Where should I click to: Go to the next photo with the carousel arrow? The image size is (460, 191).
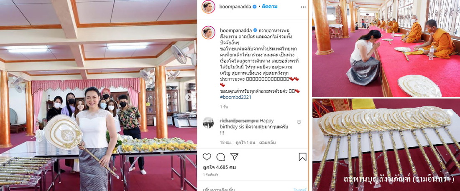[x=188, y=97]
